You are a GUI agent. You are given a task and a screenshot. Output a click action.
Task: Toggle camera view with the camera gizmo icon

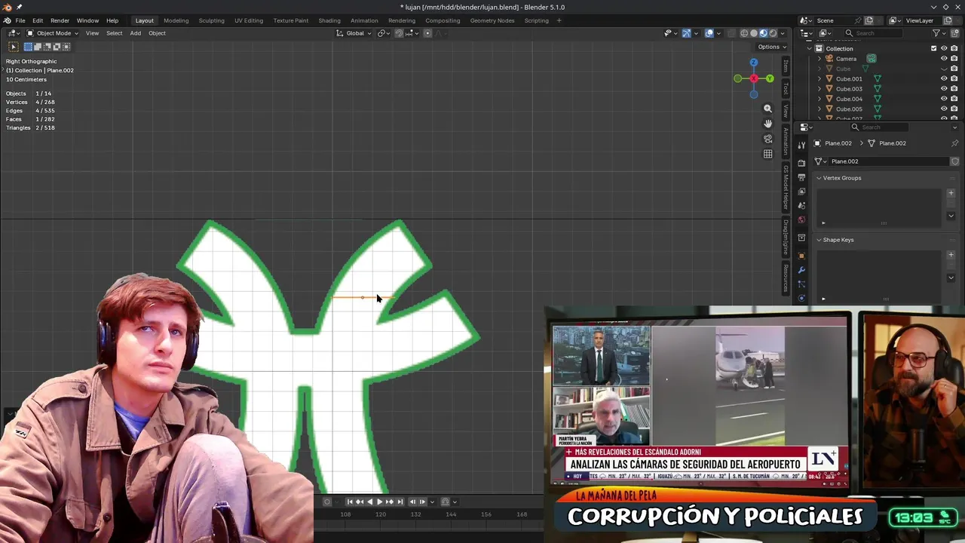767,139
